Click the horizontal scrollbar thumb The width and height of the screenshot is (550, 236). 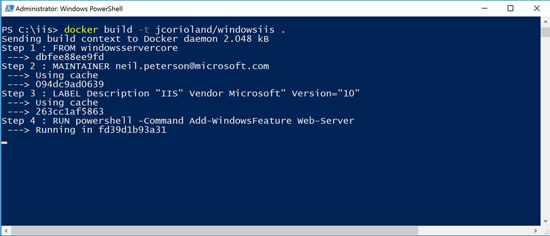pyautogui.click(x=215, y=231)
